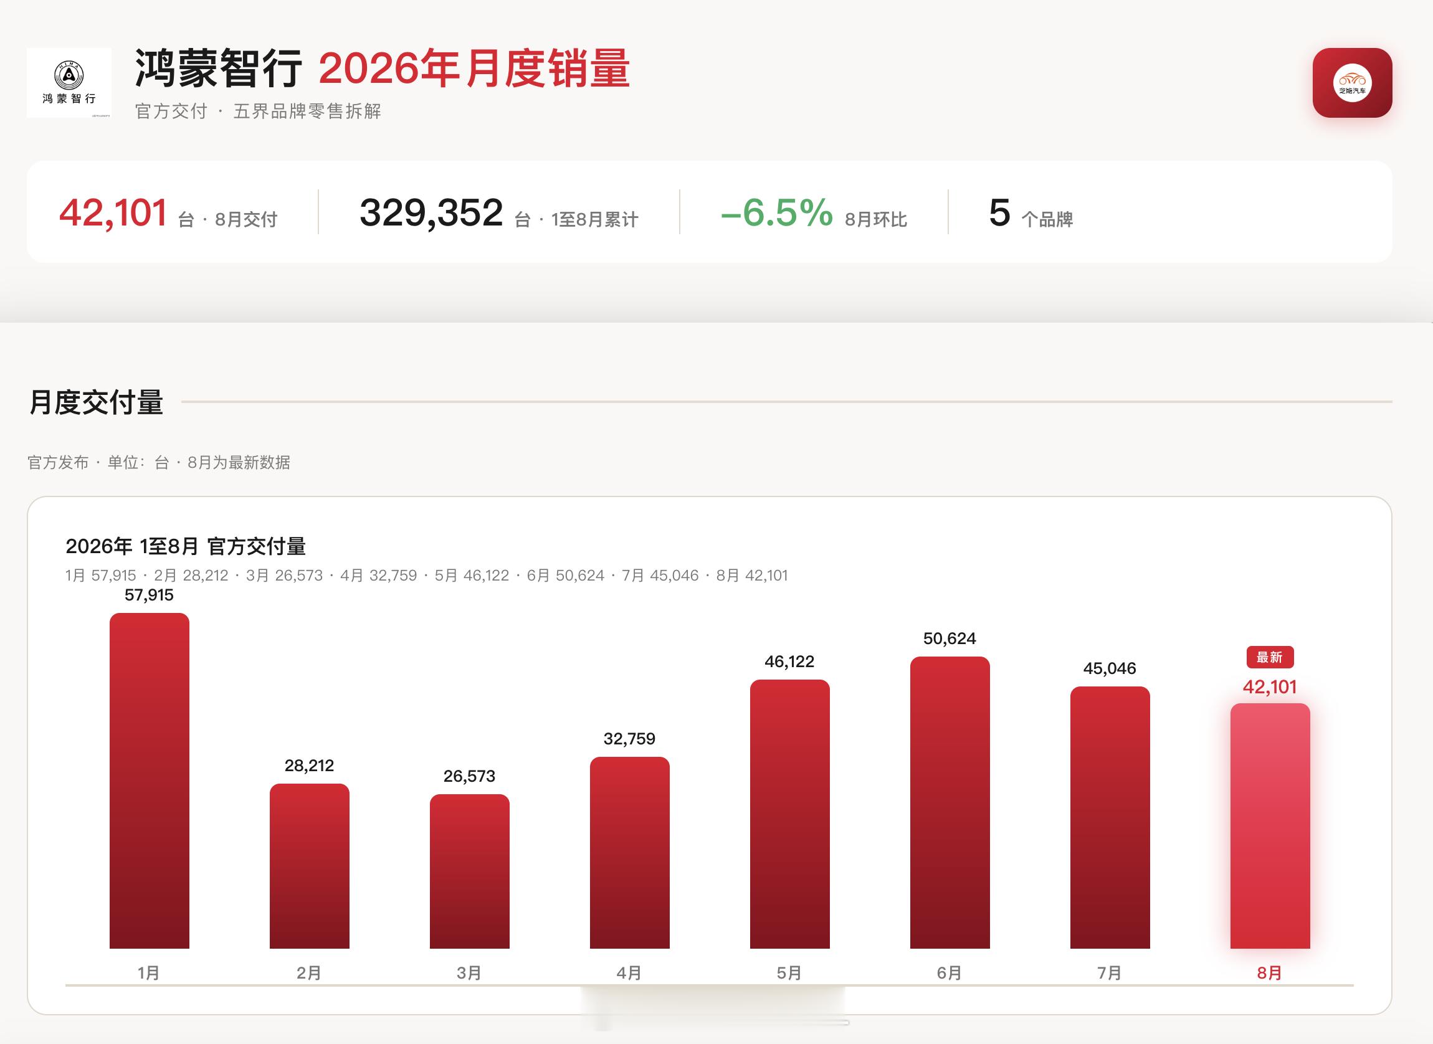Click the 1月 axis label
The height and width of the screenshot is (1044, 1433).
(x=149, y=972)
